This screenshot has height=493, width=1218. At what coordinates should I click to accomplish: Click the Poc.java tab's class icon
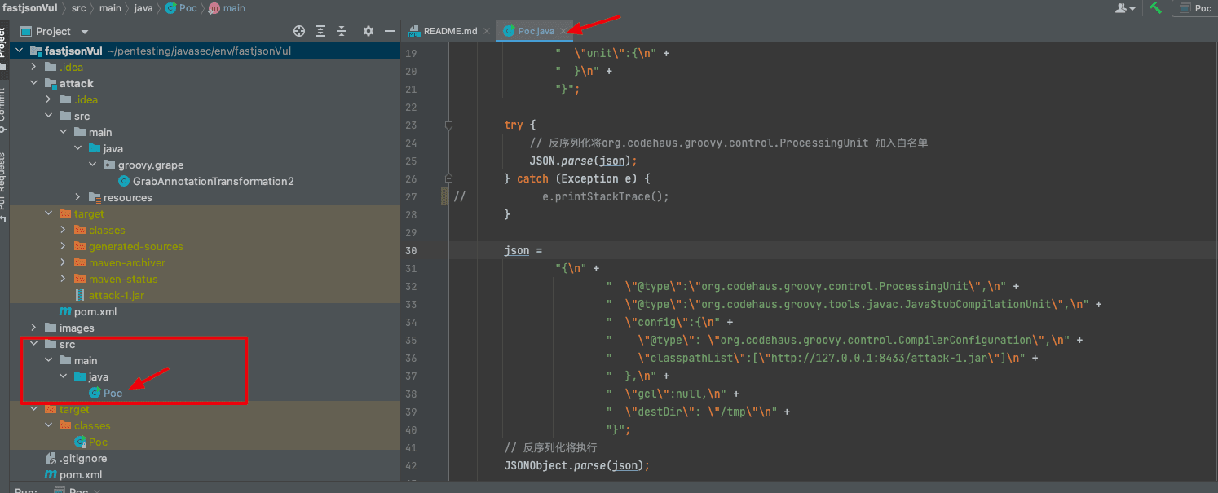[x=510, y=31]
